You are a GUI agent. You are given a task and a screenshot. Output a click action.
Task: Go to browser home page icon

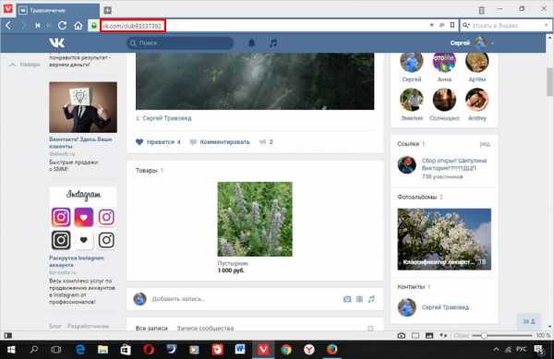[78, 26]
